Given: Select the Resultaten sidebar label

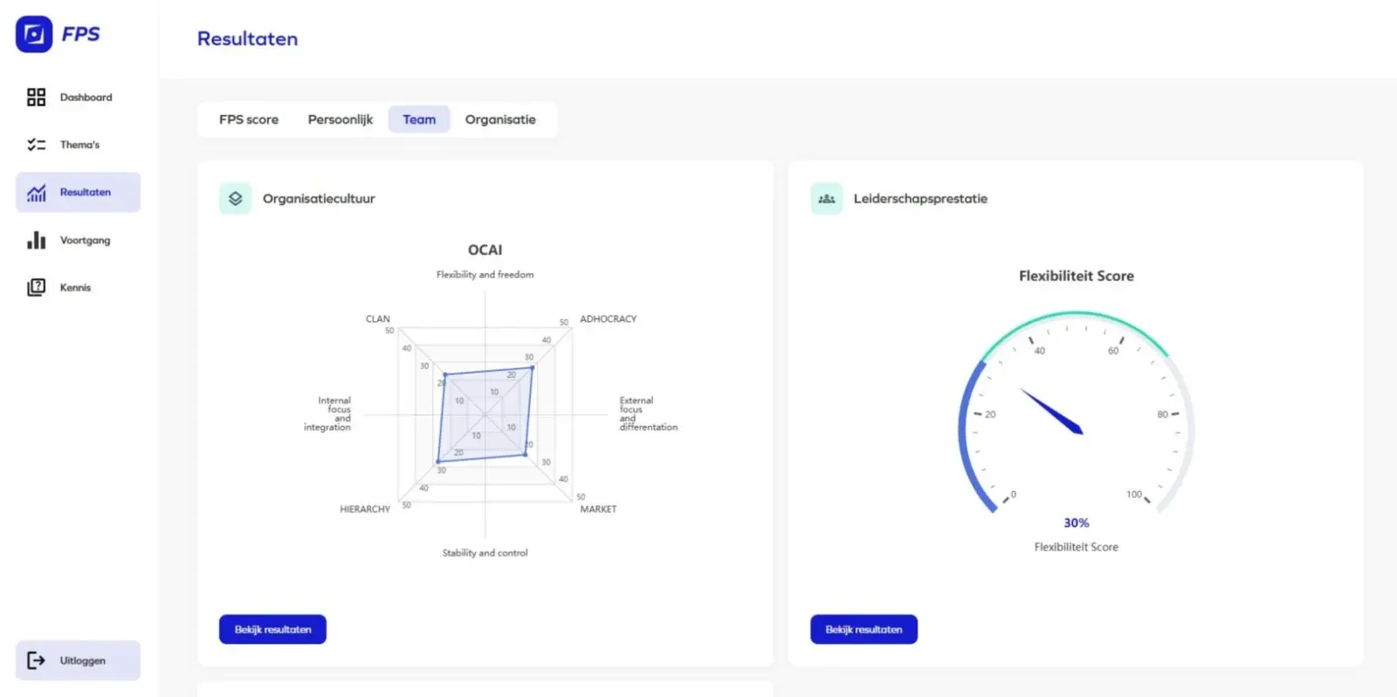Looking at the screenshot, I should click(86, 192).
